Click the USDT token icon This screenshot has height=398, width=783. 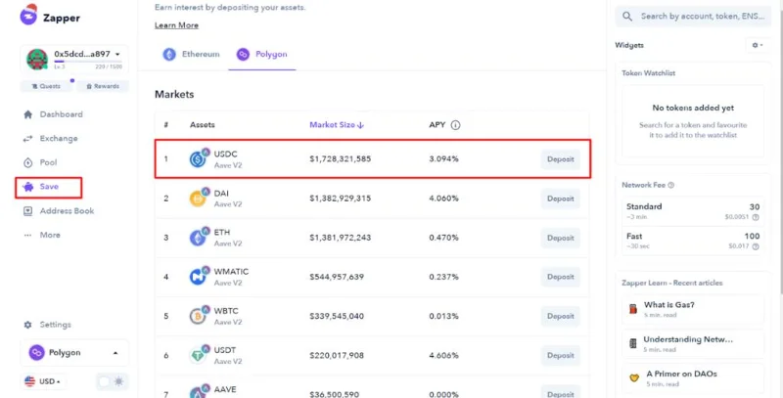point(200,355)
